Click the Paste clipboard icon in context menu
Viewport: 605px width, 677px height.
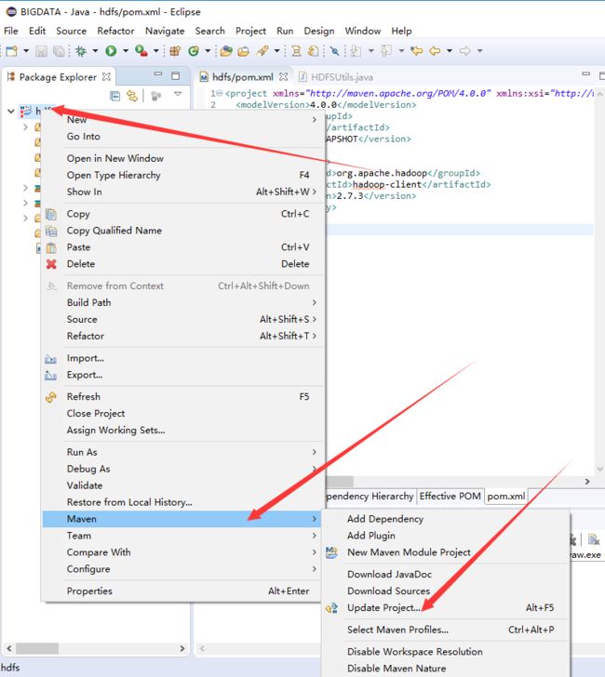coord(51,247)
